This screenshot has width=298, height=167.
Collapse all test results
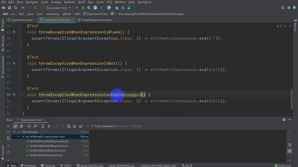pos(49,126)
